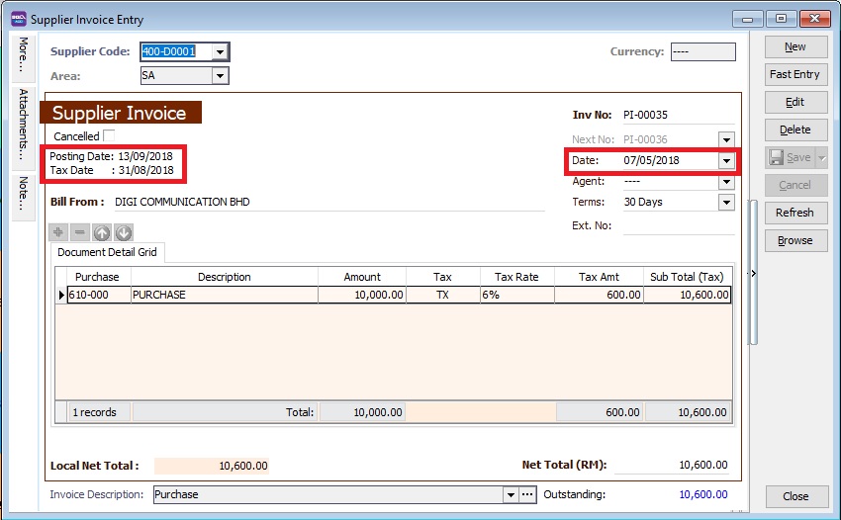Open the Note side tab
The image size is (841, 520).
pos(23,194)
